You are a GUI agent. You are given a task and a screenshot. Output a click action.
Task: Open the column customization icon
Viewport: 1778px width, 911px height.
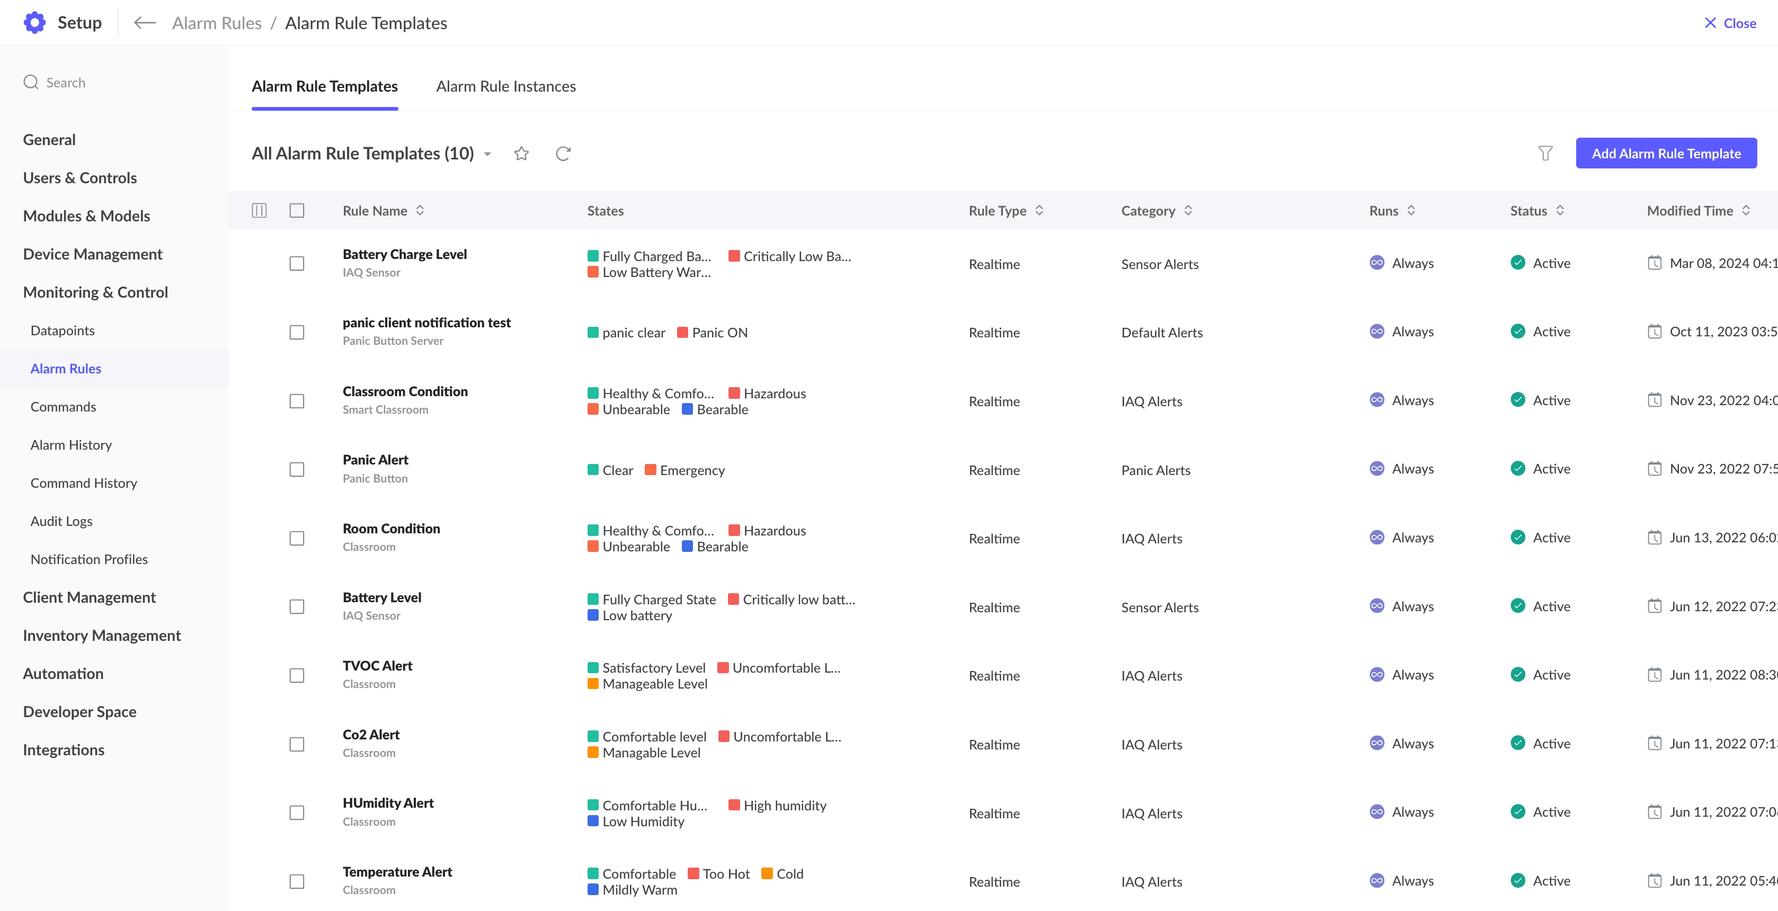pos(259,210)
